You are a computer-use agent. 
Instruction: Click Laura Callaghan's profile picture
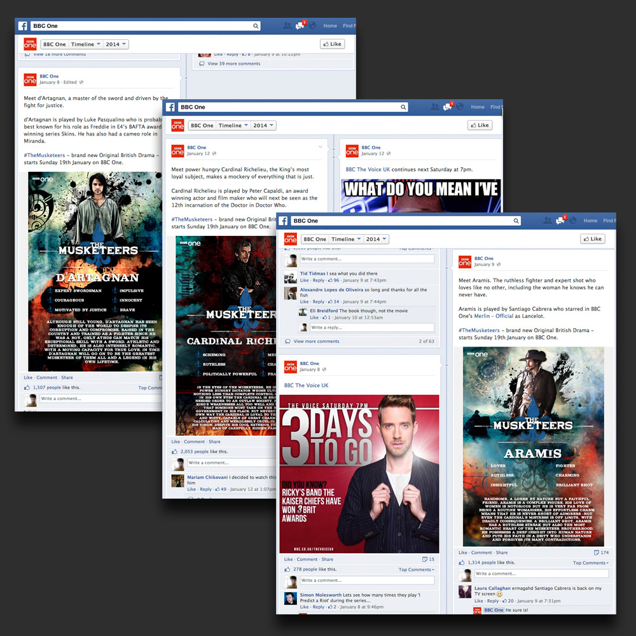click(x=465, y=591)
